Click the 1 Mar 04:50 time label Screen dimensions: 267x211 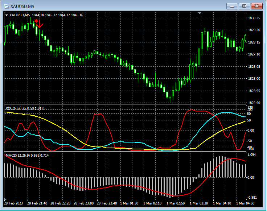(245, 203)
